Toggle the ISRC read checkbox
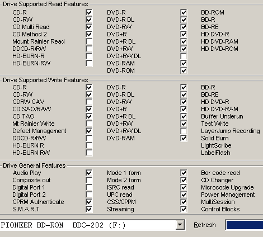The height and width of the screenshot is (237, 263). point(184,187)
